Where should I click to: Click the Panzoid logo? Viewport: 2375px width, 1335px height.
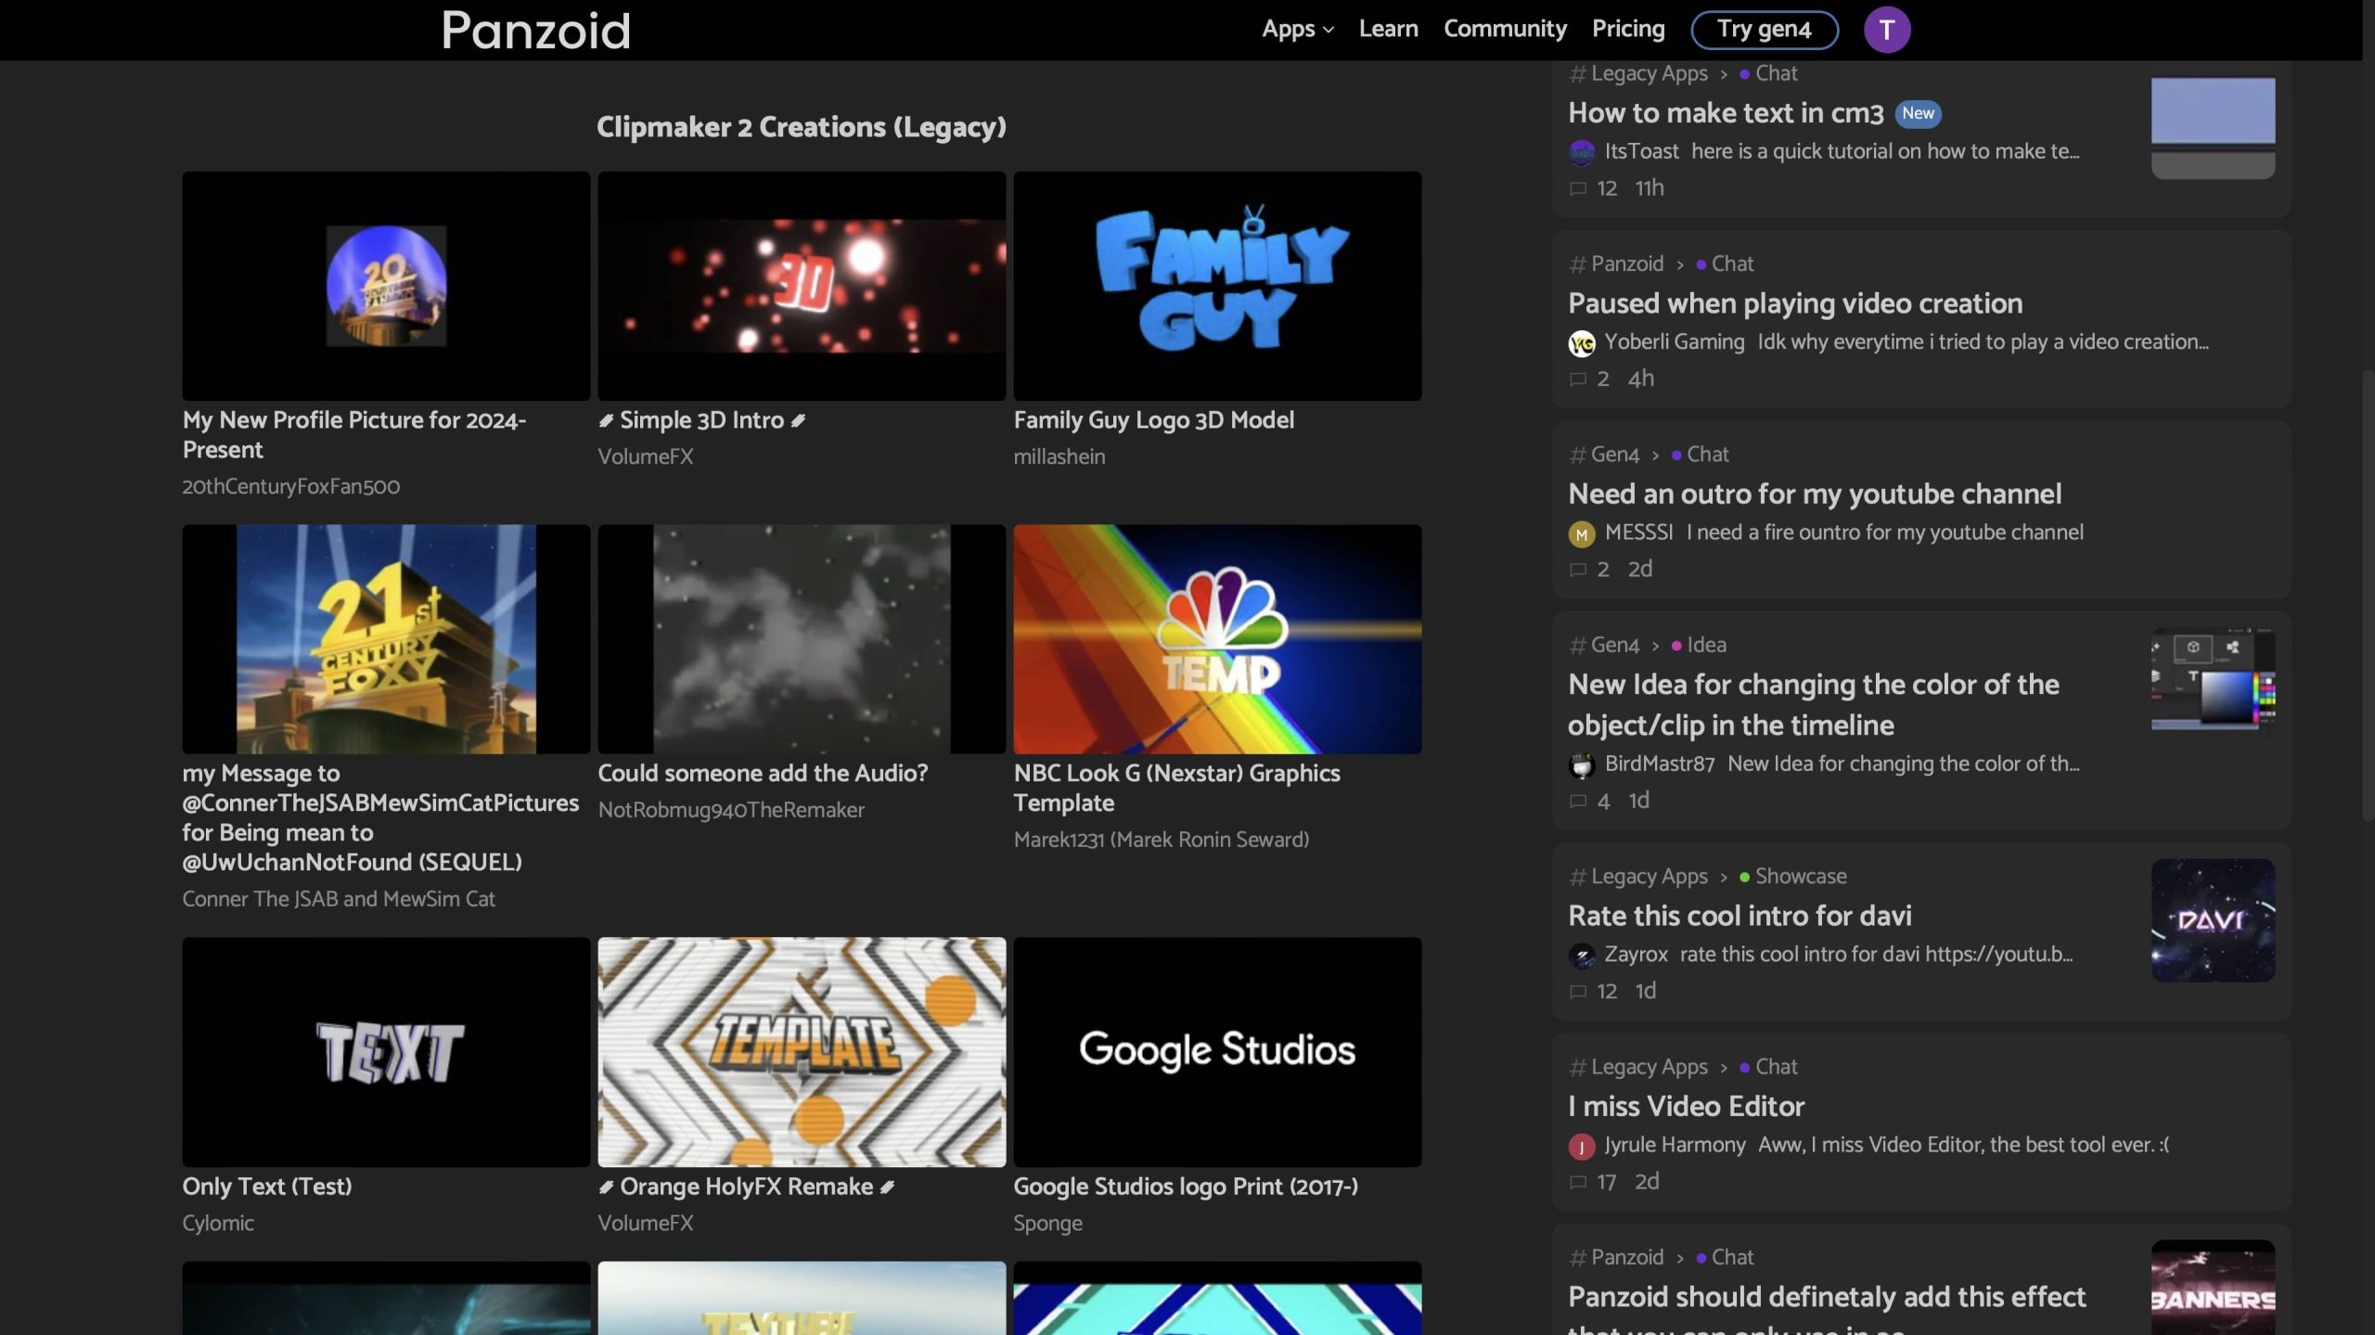point(535,30)
